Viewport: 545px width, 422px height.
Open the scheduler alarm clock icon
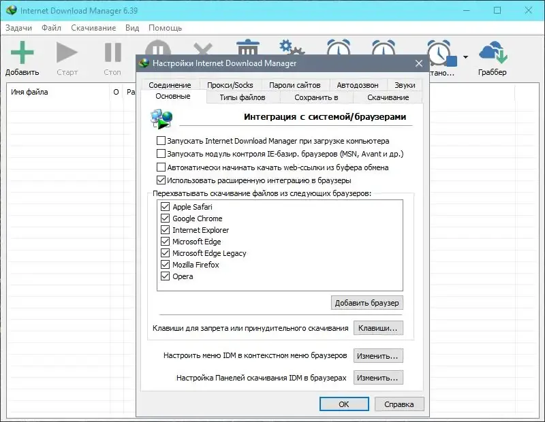tap(338, 49)
